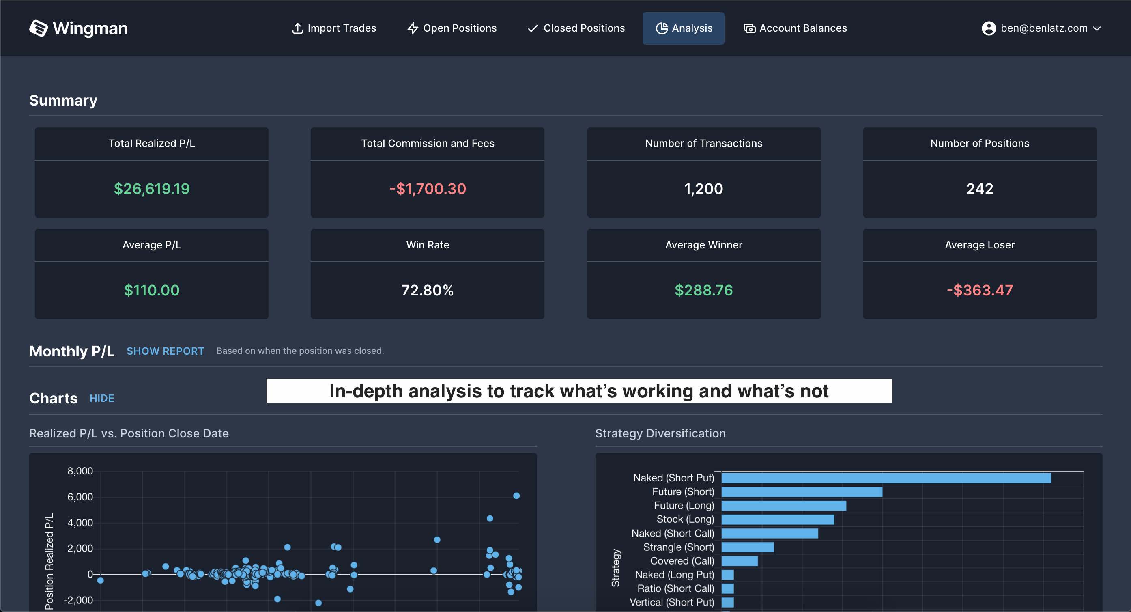Click the Future (Short) strategy bar

click(801, 491)
